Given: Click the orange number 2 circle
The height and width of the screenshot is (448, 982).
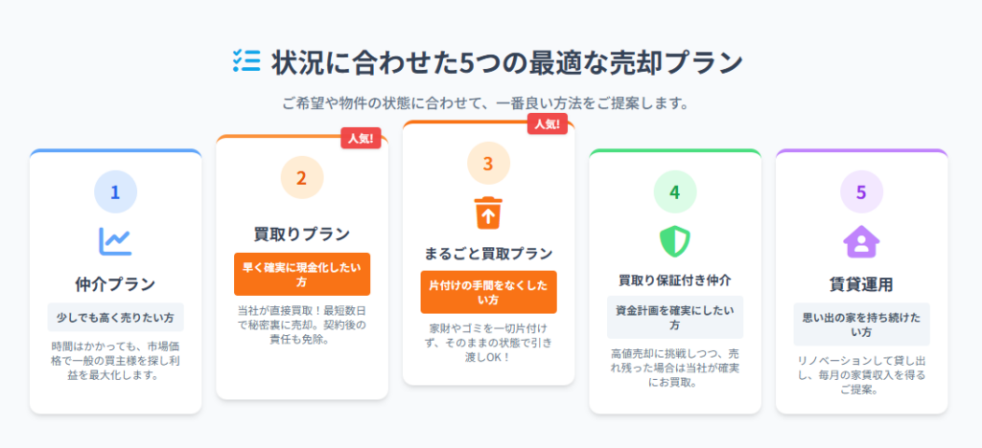Looking at the screenshot, I should click(x=302, y=177).
